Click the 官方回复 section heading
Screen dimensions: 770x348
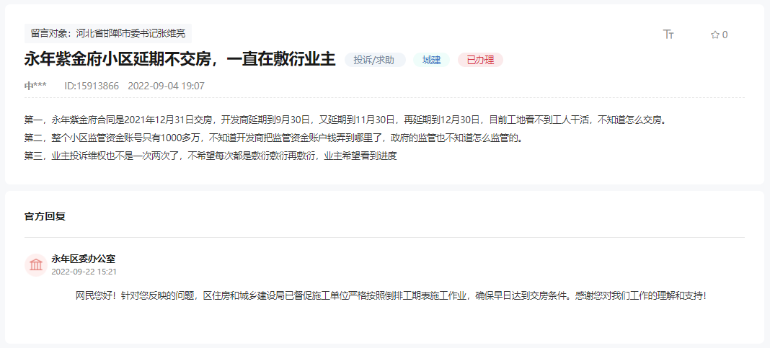tap(45, 216)
